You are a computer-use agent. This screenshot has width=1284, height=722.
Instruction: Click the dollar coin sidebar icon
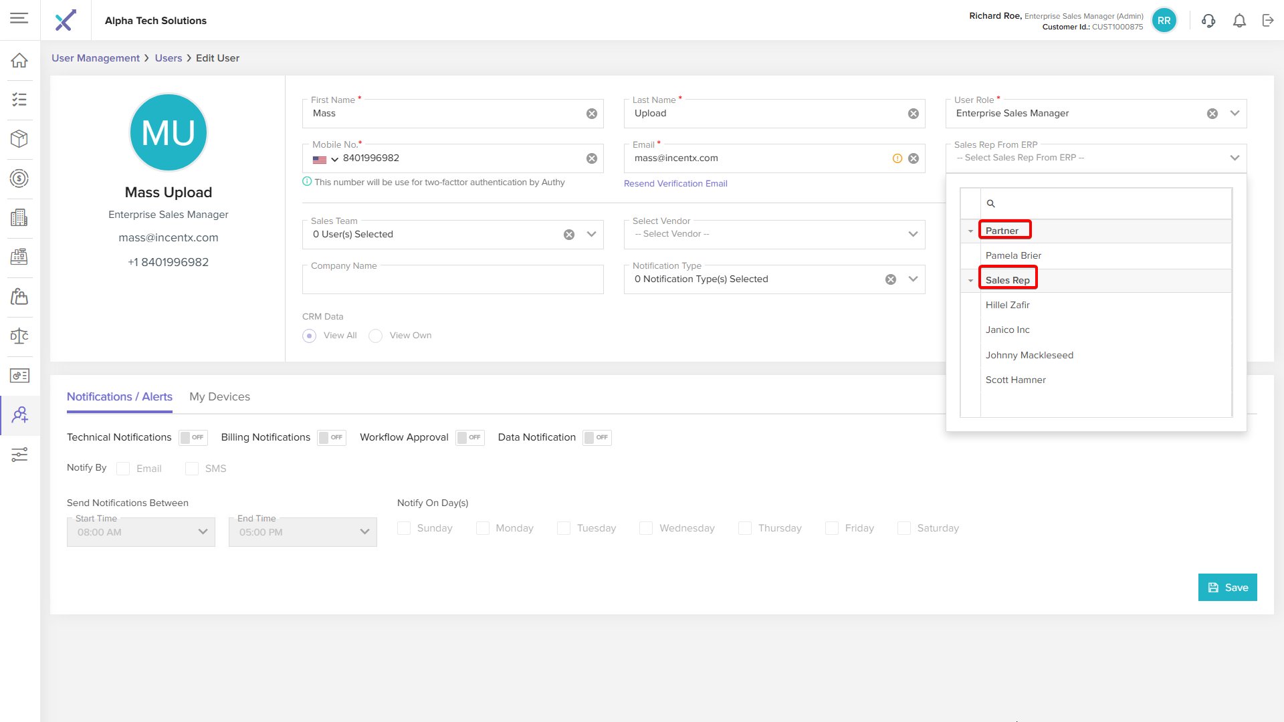pos(19,178)
